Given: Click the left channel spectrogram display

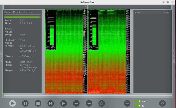Looking at the screenshot, I should (x=64, y=51).
